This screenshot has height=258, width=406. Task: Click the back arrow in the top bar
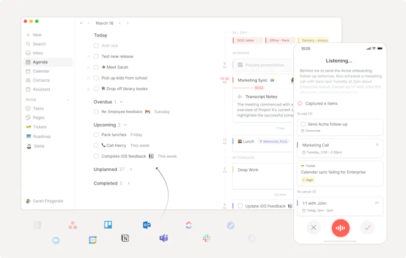point(82,23)
